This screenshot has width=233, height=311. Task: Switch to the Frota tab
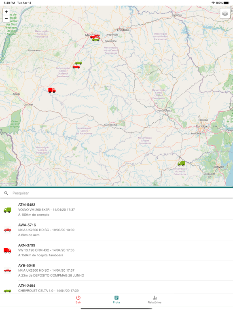(116, 300)
